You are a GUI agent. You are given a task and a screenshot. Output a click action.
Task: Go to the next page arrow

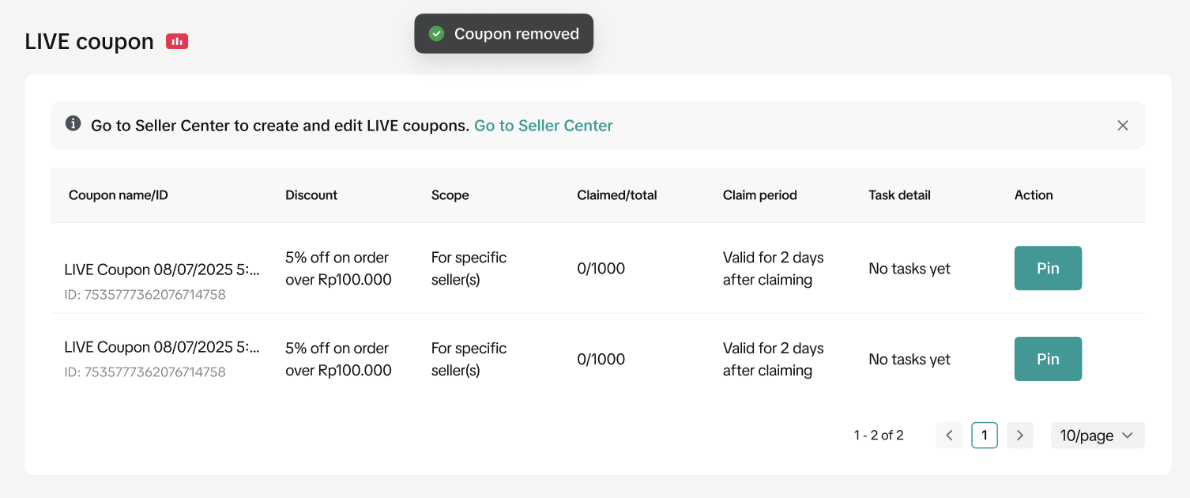pos(1020,436)
